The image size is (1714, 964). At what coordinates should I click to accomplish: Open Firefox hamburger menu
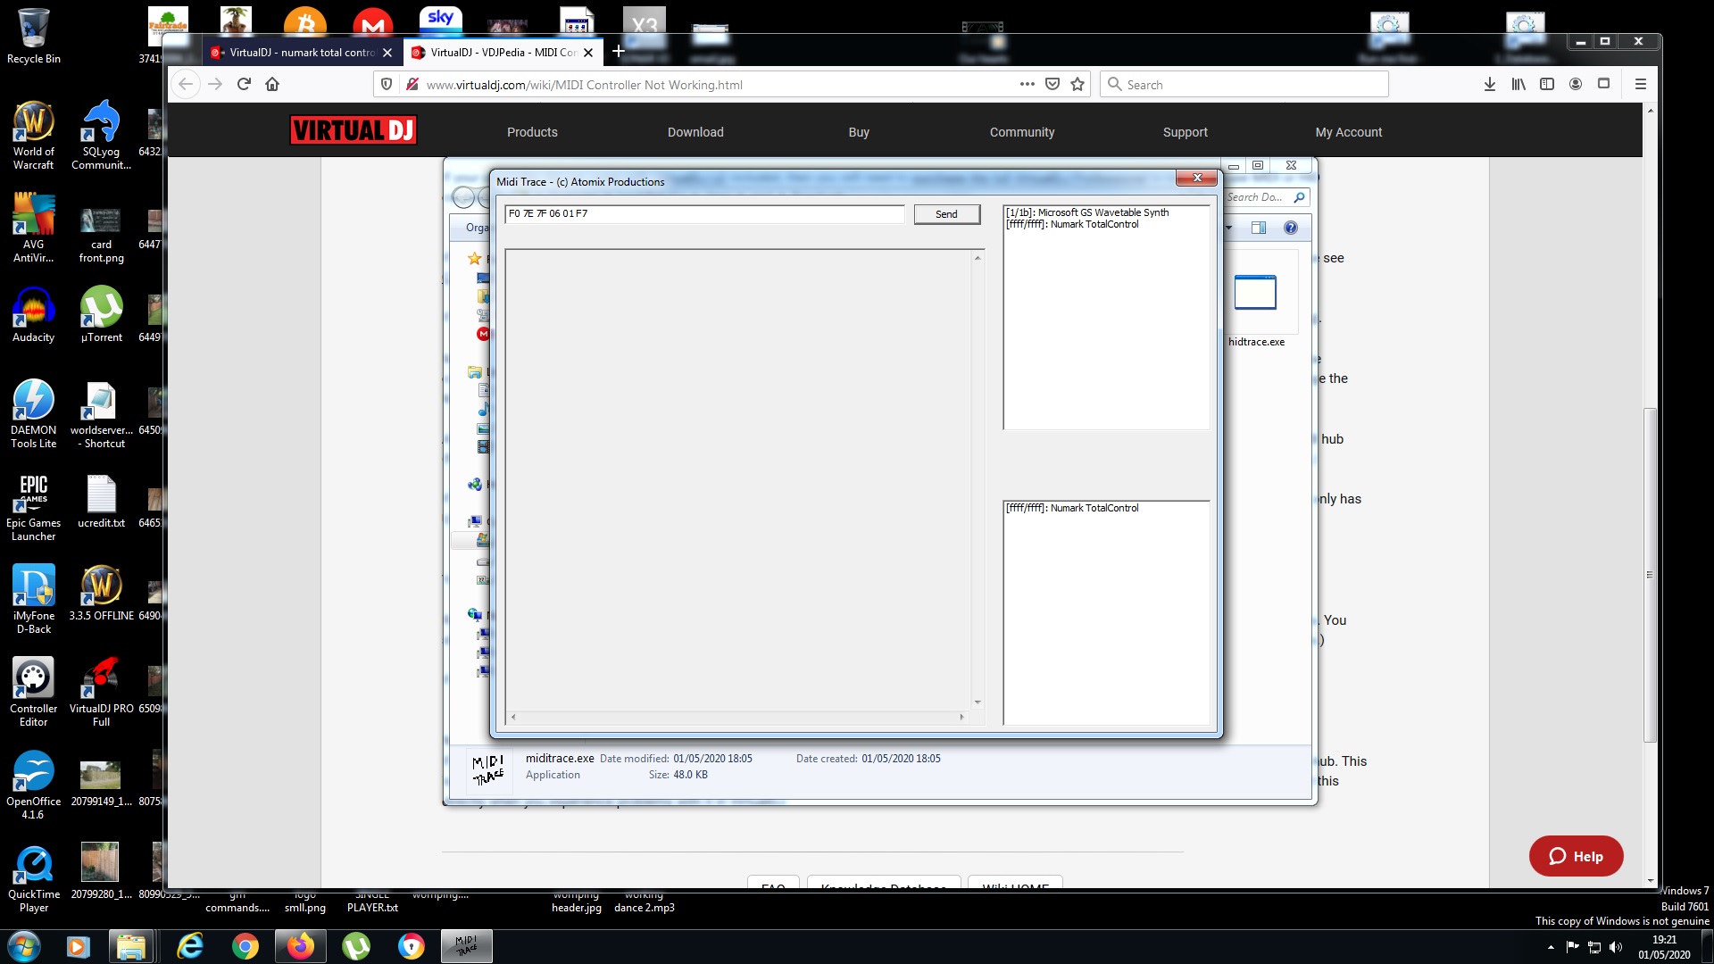pyautogui.click(x=1640, y=84)
